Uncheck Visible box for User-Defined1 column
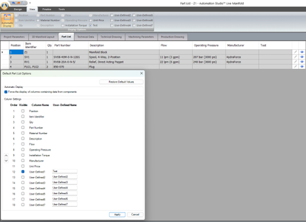Viewport: 306px width, 222px height. [23, 172]
